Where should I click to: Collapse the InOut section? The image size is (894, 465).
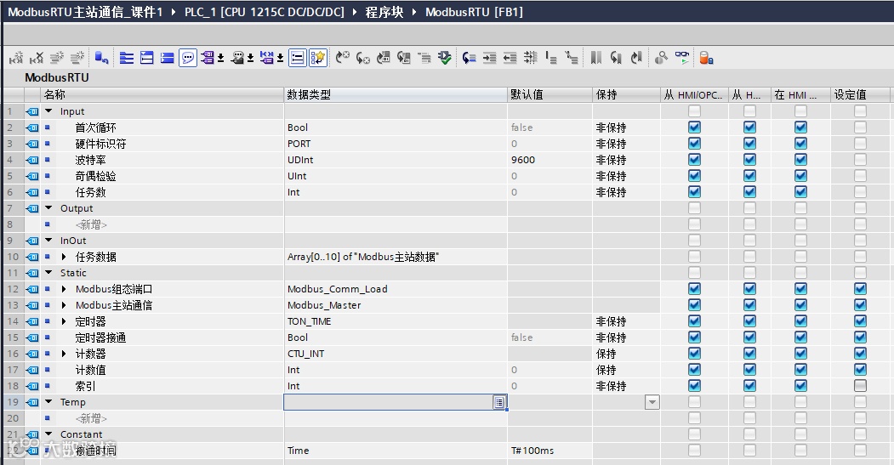click(48, 241)
